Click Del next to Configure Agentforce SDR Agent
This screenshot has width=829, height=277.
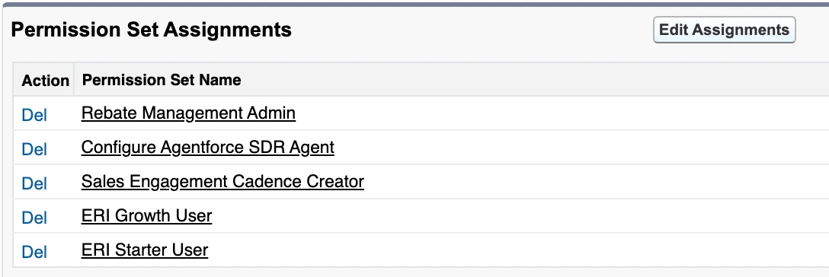[34, 149]
